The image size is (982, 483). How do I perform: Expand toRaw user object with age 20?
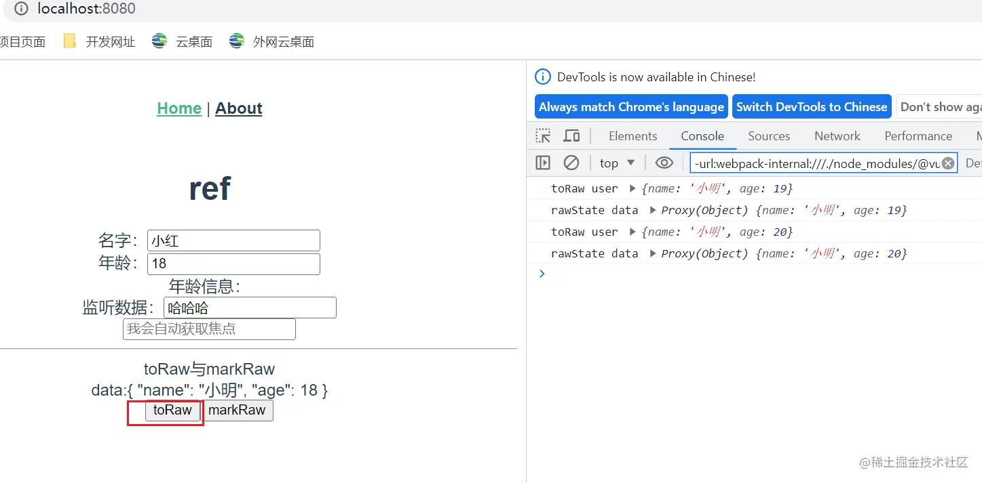[x=632, y=232]
